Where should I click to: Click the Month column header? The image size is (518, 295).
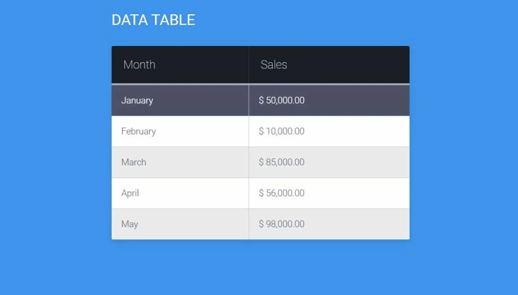coord(180,65)
